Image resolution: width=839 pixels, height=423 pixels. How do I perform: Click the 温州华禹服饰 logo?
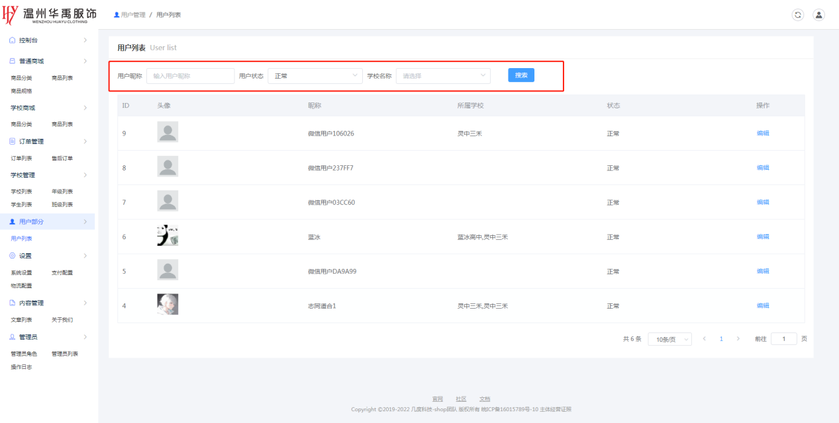50,15
